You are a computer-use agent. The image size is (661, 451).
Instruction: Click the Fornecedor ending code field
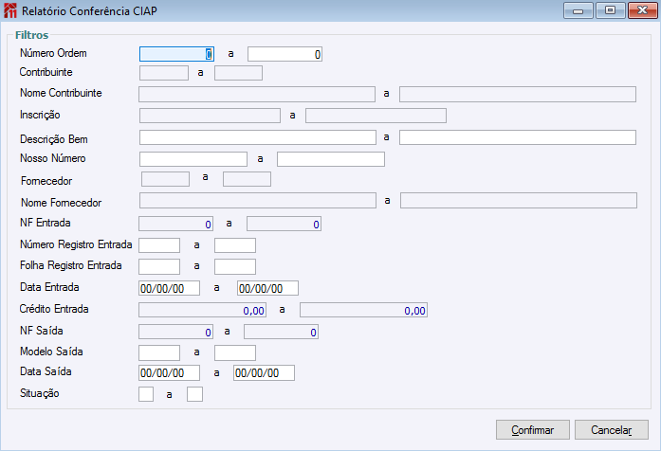247,179
